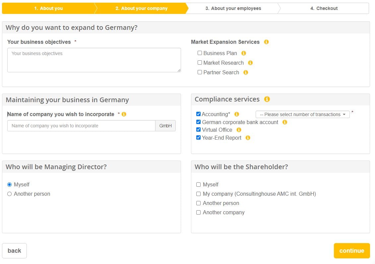Viewport: 375px width, 264px height.
Task: Untick the Year-End Report checkbox
Action: [x=198, y=137]
